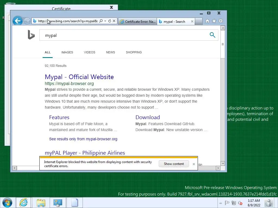The image size is (278, 208).
Task: Click the search magnifier in address bar
Action: click(101, 21)
